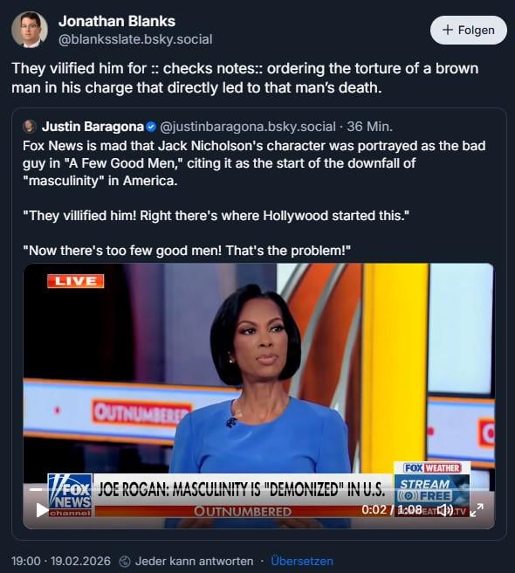
Task: Click the 19:00 · 19.02.2026 post date
Action: pos(61,561)
